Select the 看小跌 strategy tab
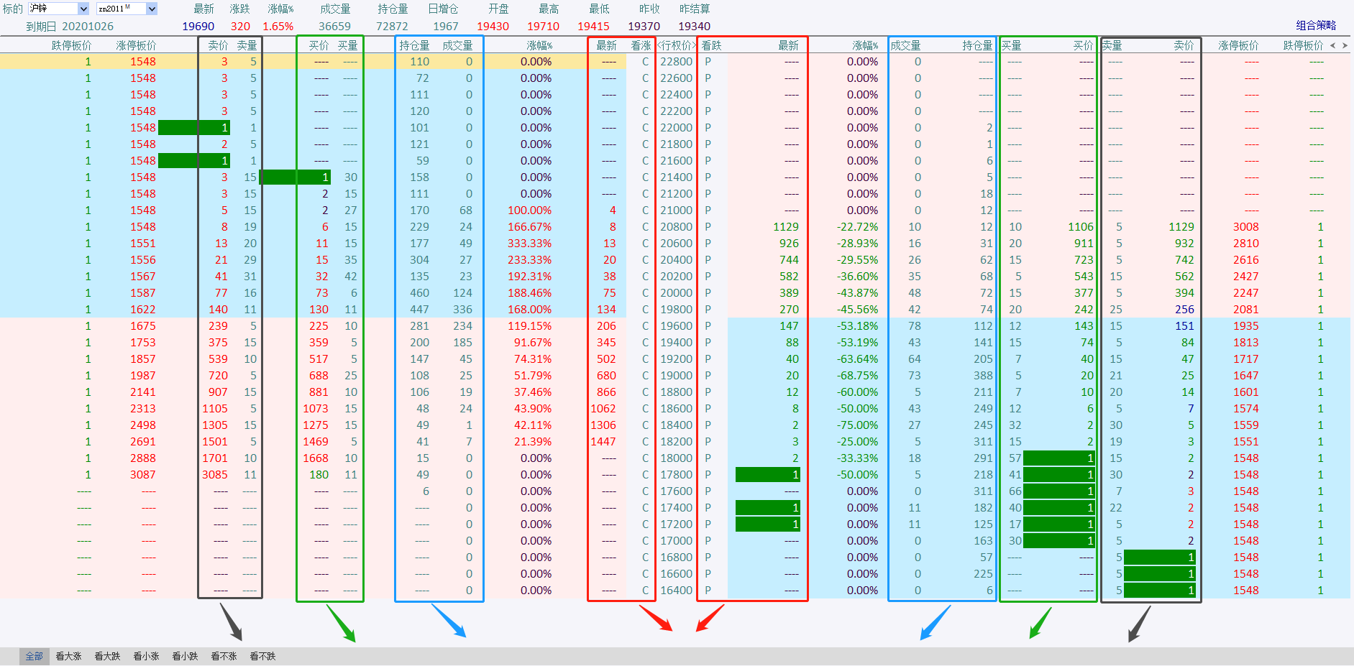 185,656
